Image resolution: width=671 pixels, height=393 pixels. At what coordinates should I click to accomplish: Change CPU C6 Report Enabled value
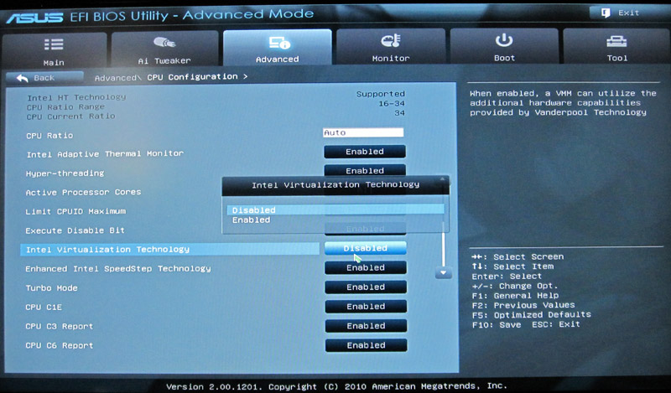(x=366, y=345)
